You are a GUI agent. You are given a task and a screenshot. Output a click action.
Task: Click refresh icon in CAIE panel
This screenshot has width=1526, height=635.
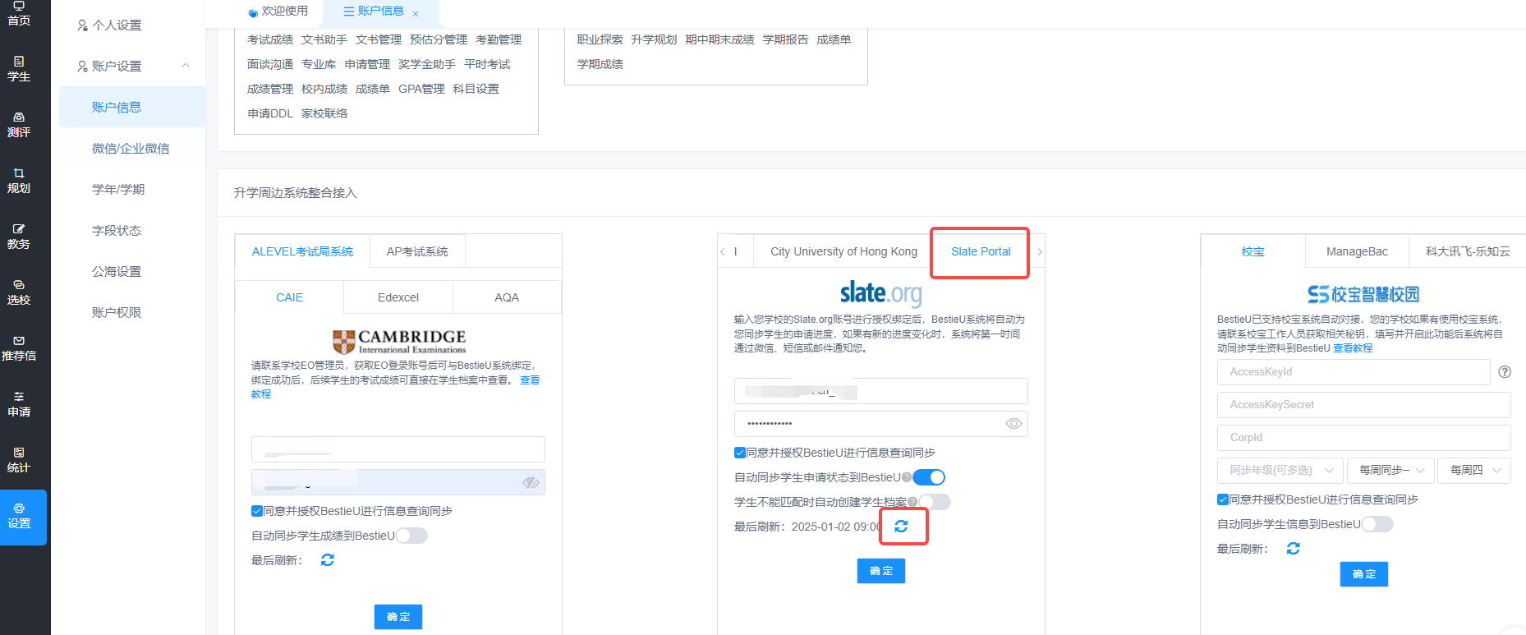[x=328, y=560]
